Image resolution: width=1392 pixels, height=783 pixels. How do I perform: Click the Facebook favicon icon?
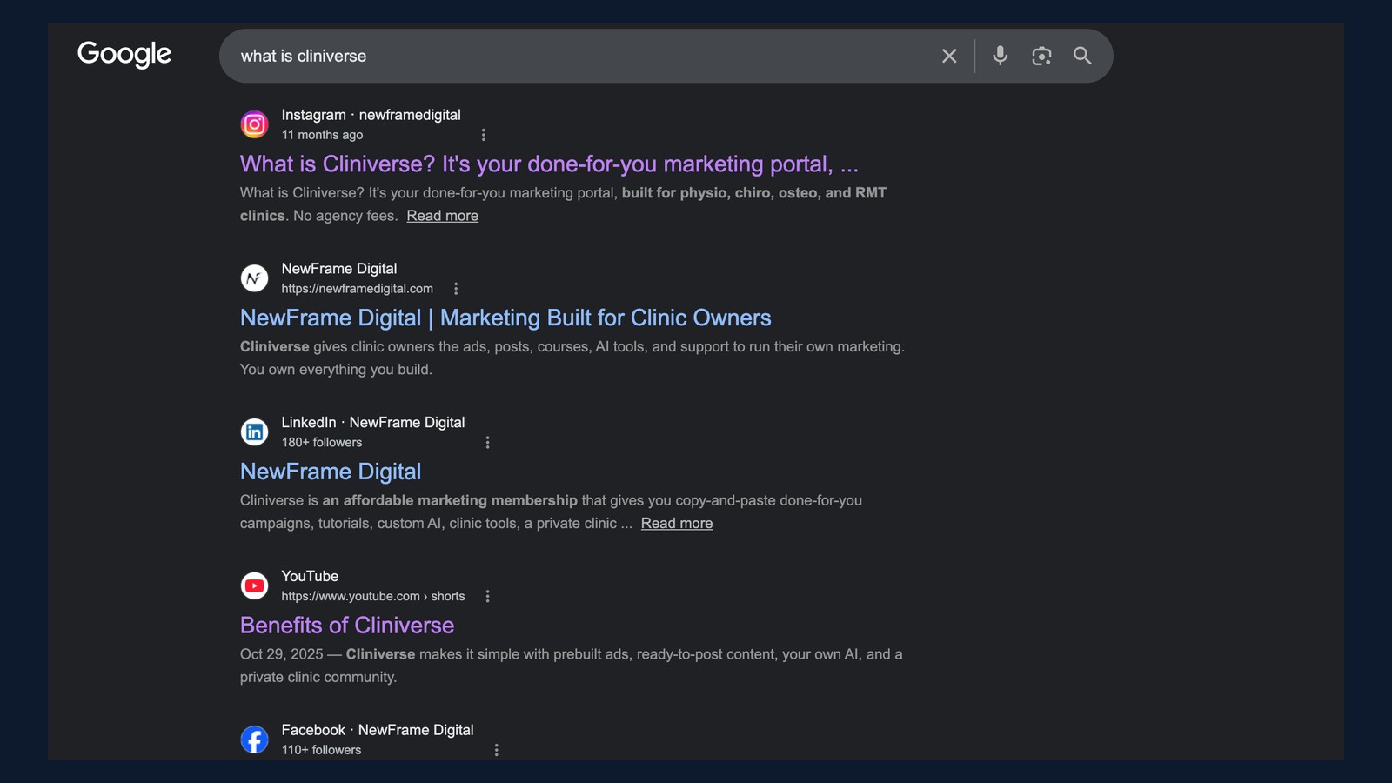[x=254, y=739]
